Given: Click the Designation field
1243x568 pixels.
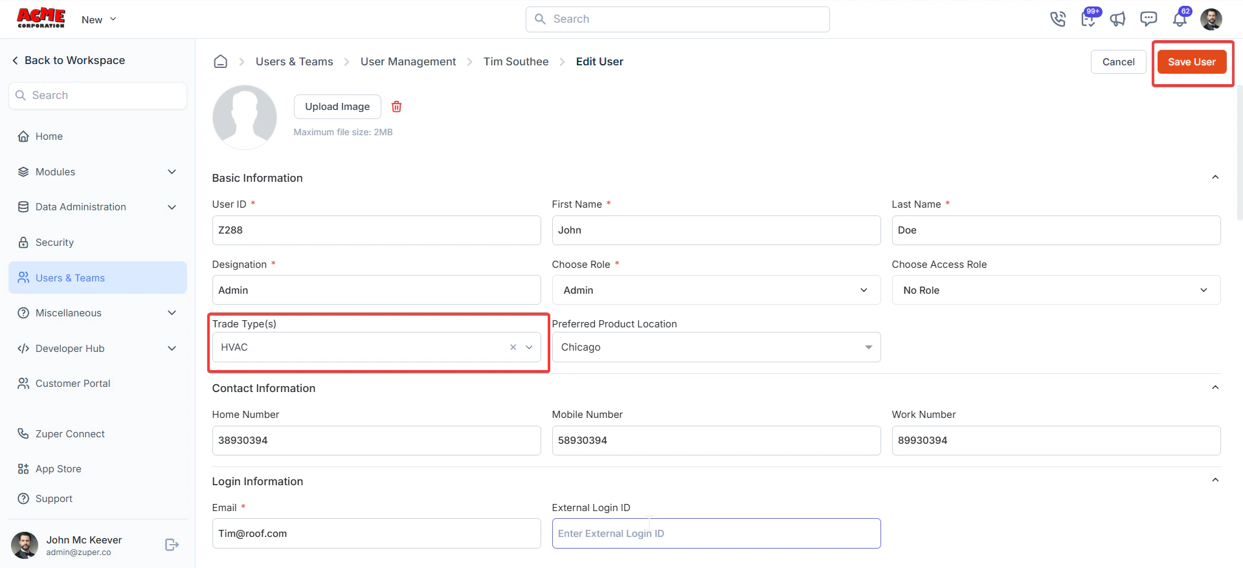Looking at the screenshot, I should pyautogui.click(x=376, y=290).
